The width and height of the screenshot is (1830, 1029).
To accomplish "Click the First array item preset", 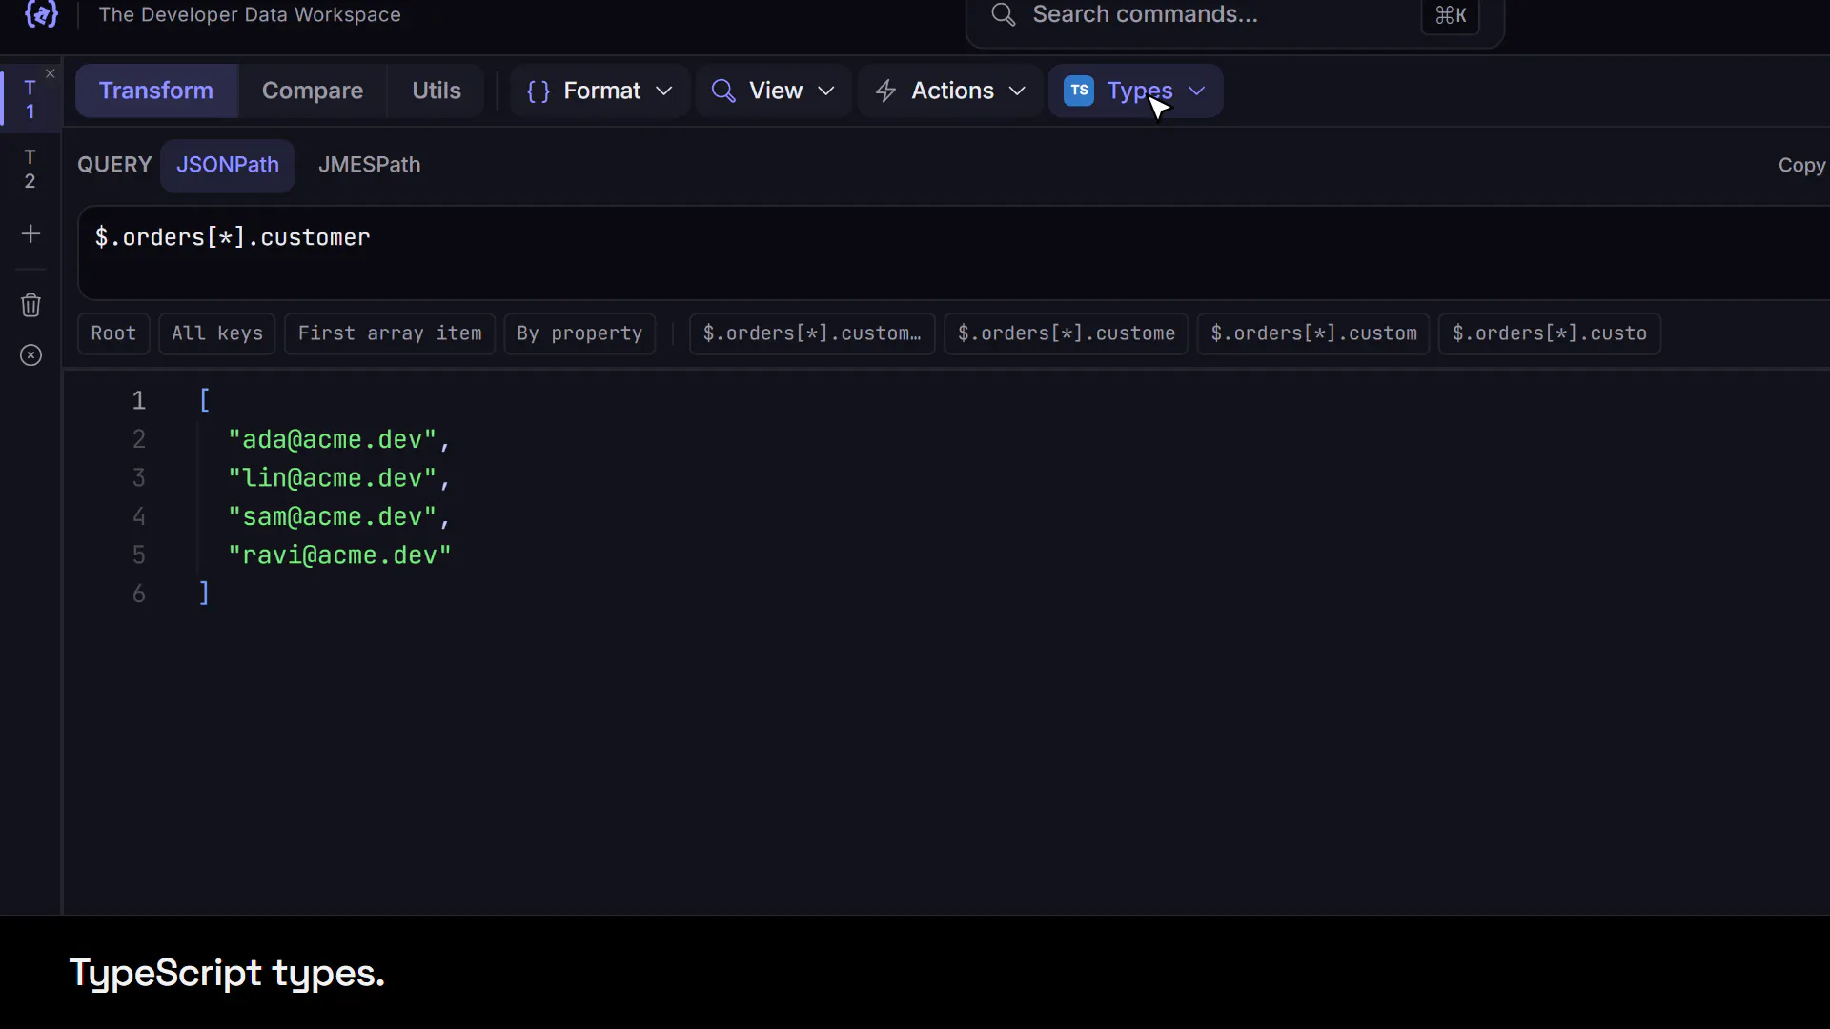I will tap(390, 333).
